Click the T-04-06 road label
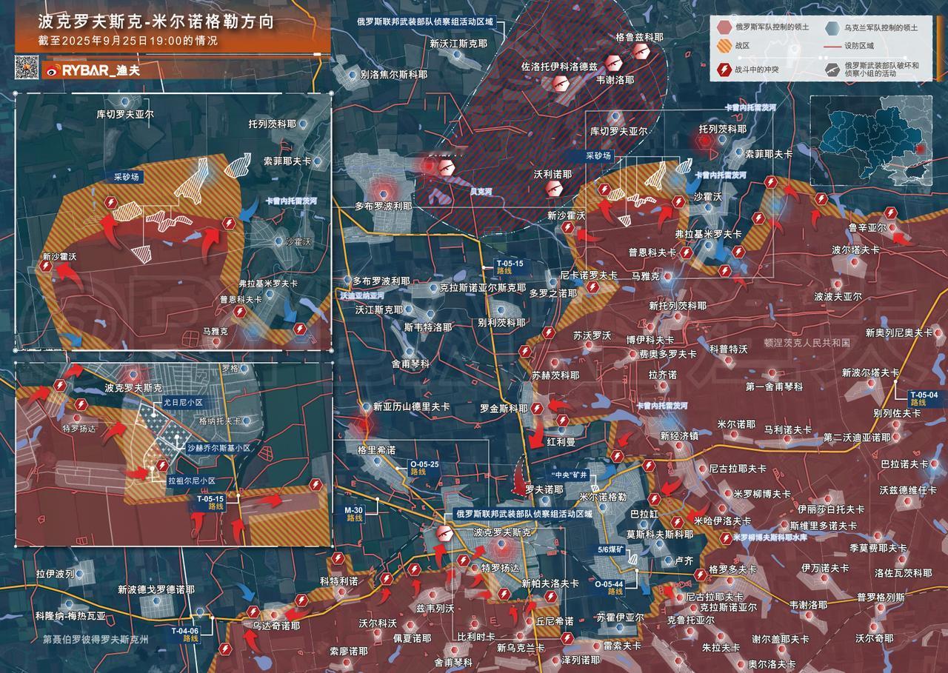Viewport: 948px width, 673px height. 184,635
